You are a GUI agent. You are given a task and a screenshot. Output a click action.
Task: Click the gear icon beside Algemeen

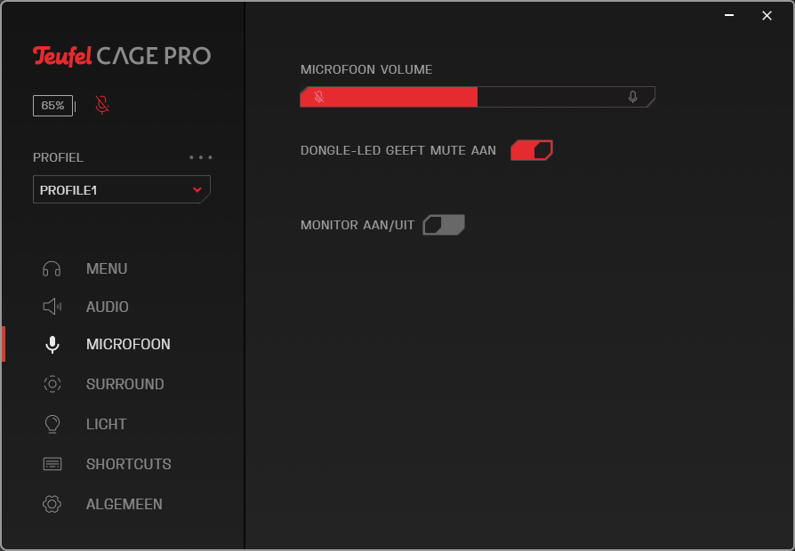52,504
